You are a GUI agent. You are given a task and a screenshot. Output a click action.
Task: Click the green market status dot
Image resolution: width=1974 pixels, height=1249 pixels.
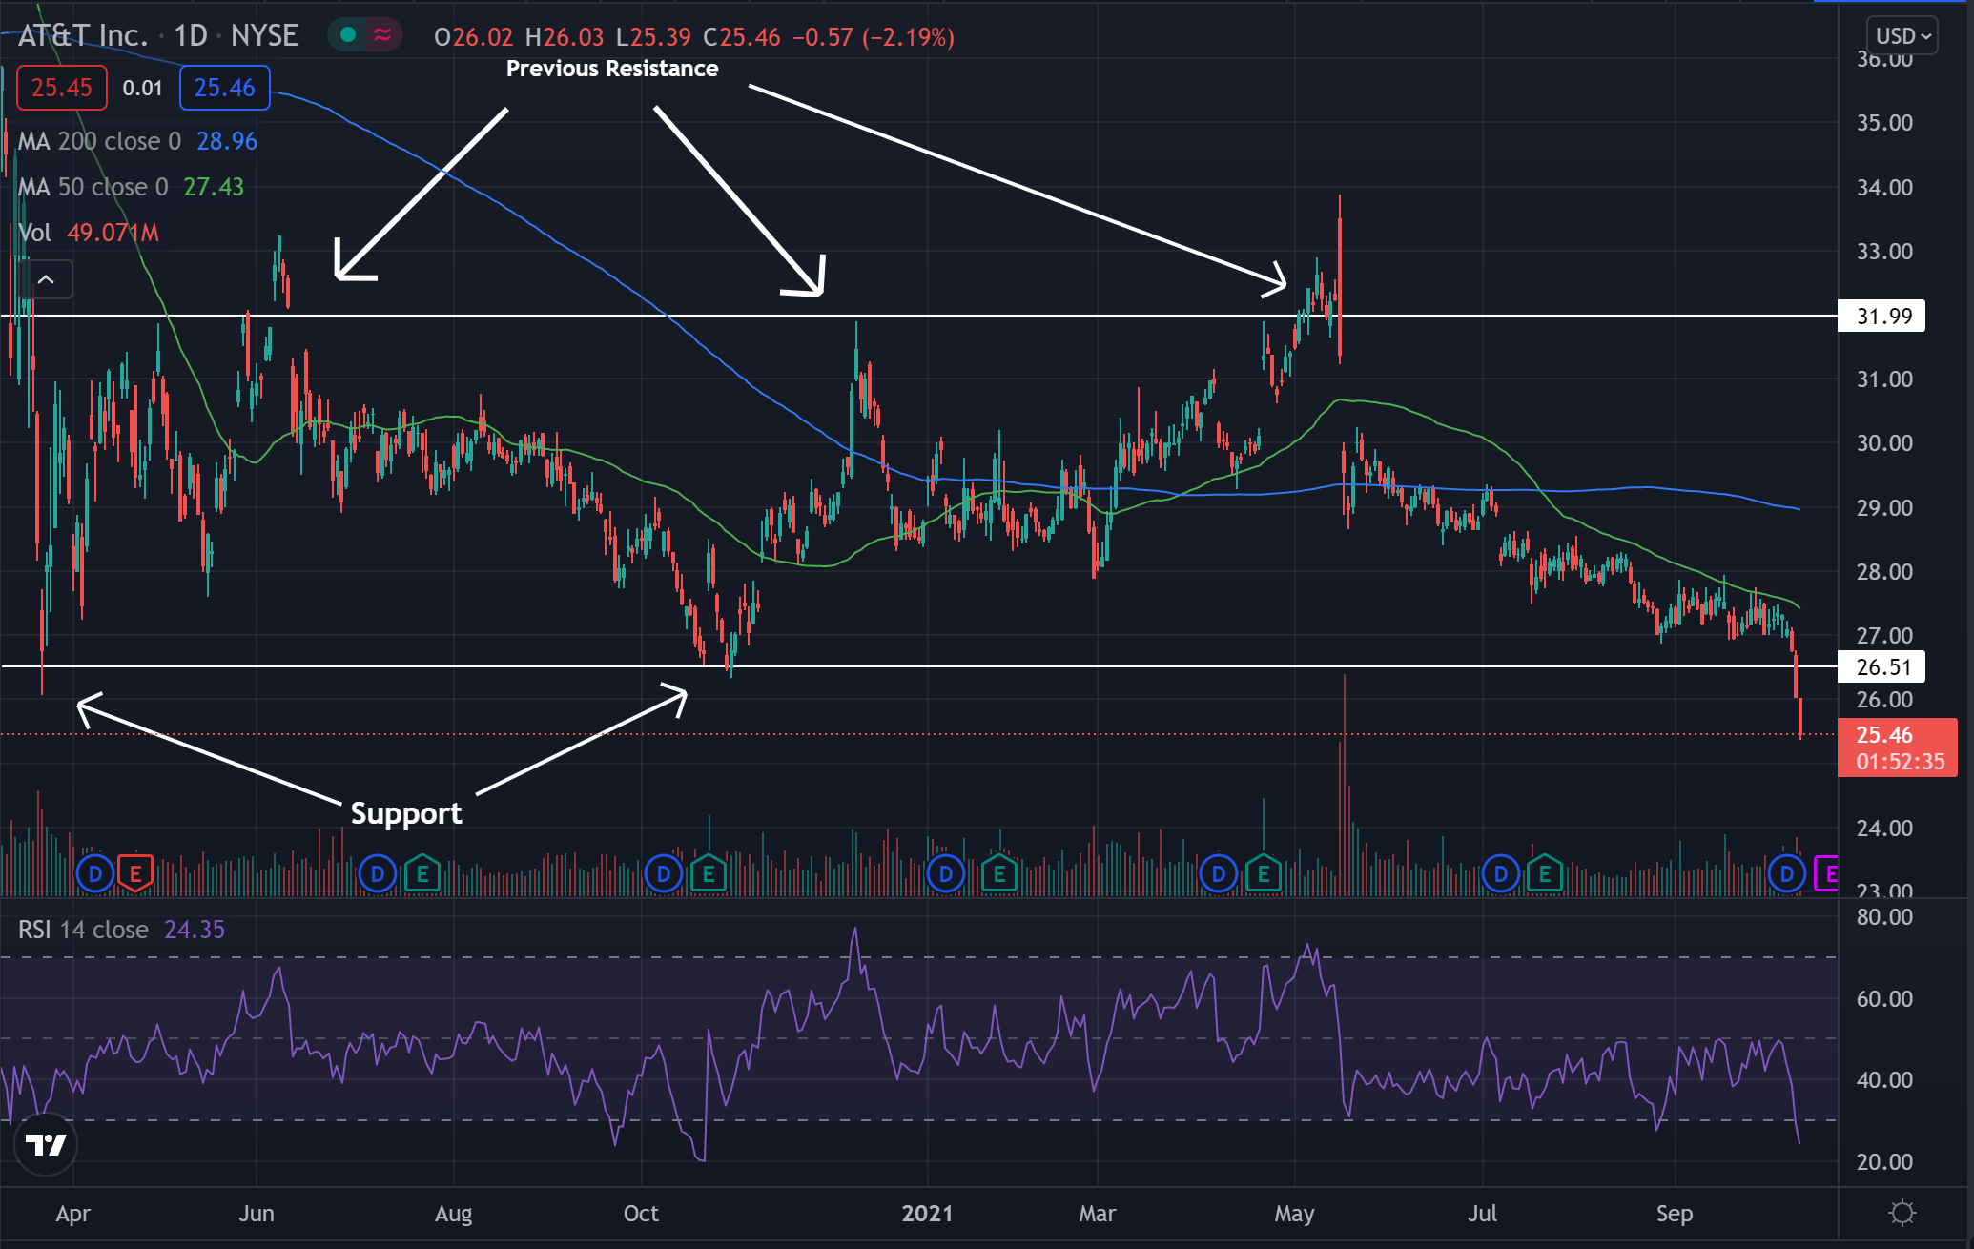point(348,35)
